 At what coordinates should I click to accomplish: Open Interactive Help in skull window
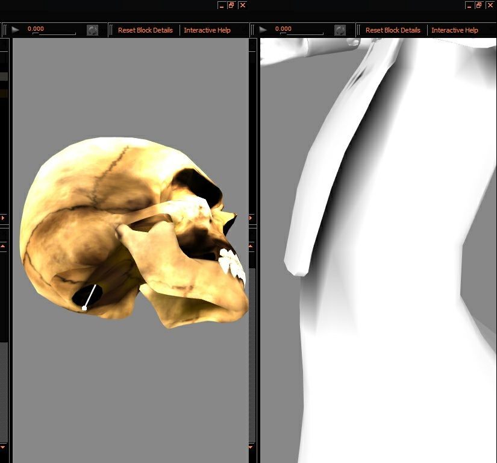pos(207,30)
